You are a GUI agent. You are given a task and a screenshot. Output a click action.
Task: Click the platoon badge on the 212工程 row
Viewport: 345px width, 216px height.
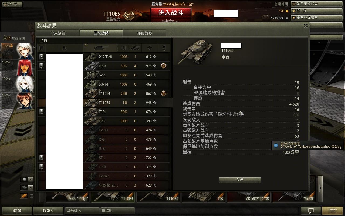[42, 57]
